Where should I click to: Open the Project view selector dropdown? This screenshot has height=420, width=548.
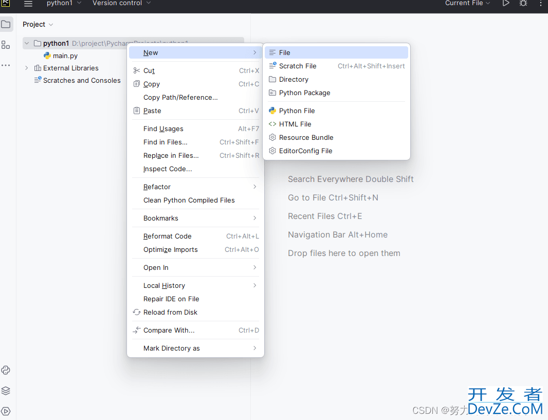(x=38, y=25)
